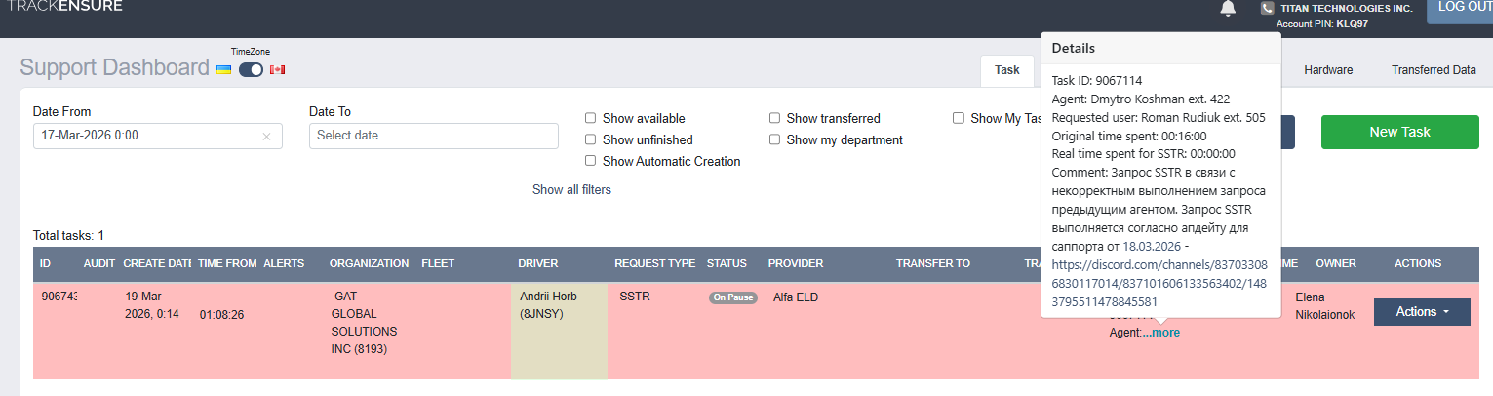The image size is (1493, 396).
Task: Switch to the Hardware tab
Action: pos(1327,70)
